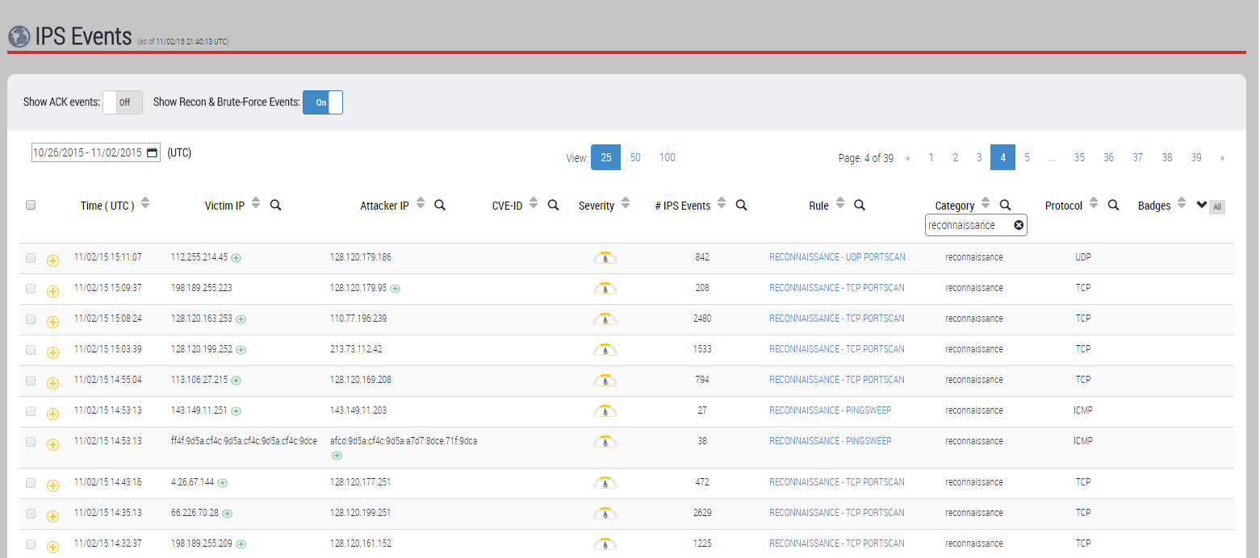Image resolution: width=1260 pixels, height=558 pixels.
Task: Go to page 1
Action: (931, 158)
